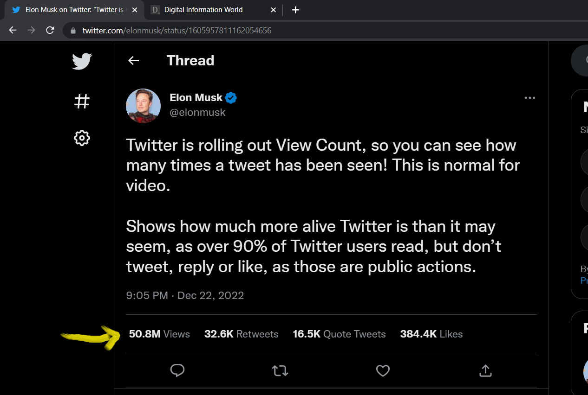Retweet using the retweet arrows icon
This screenshot has width=588, height=395.
point(280,370)
